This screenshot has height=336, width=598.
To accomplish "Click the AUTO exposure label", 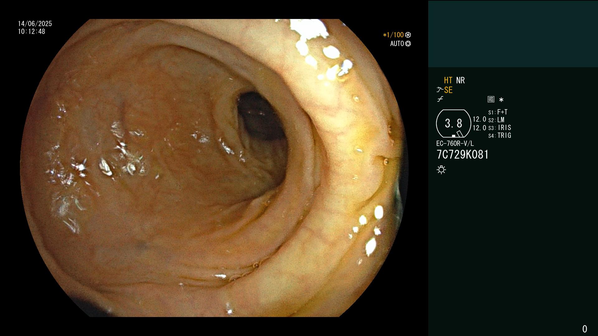I will (x=397, y=44).
